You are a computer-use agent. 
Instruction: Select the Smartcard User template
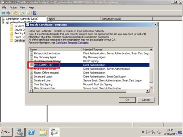42,80
